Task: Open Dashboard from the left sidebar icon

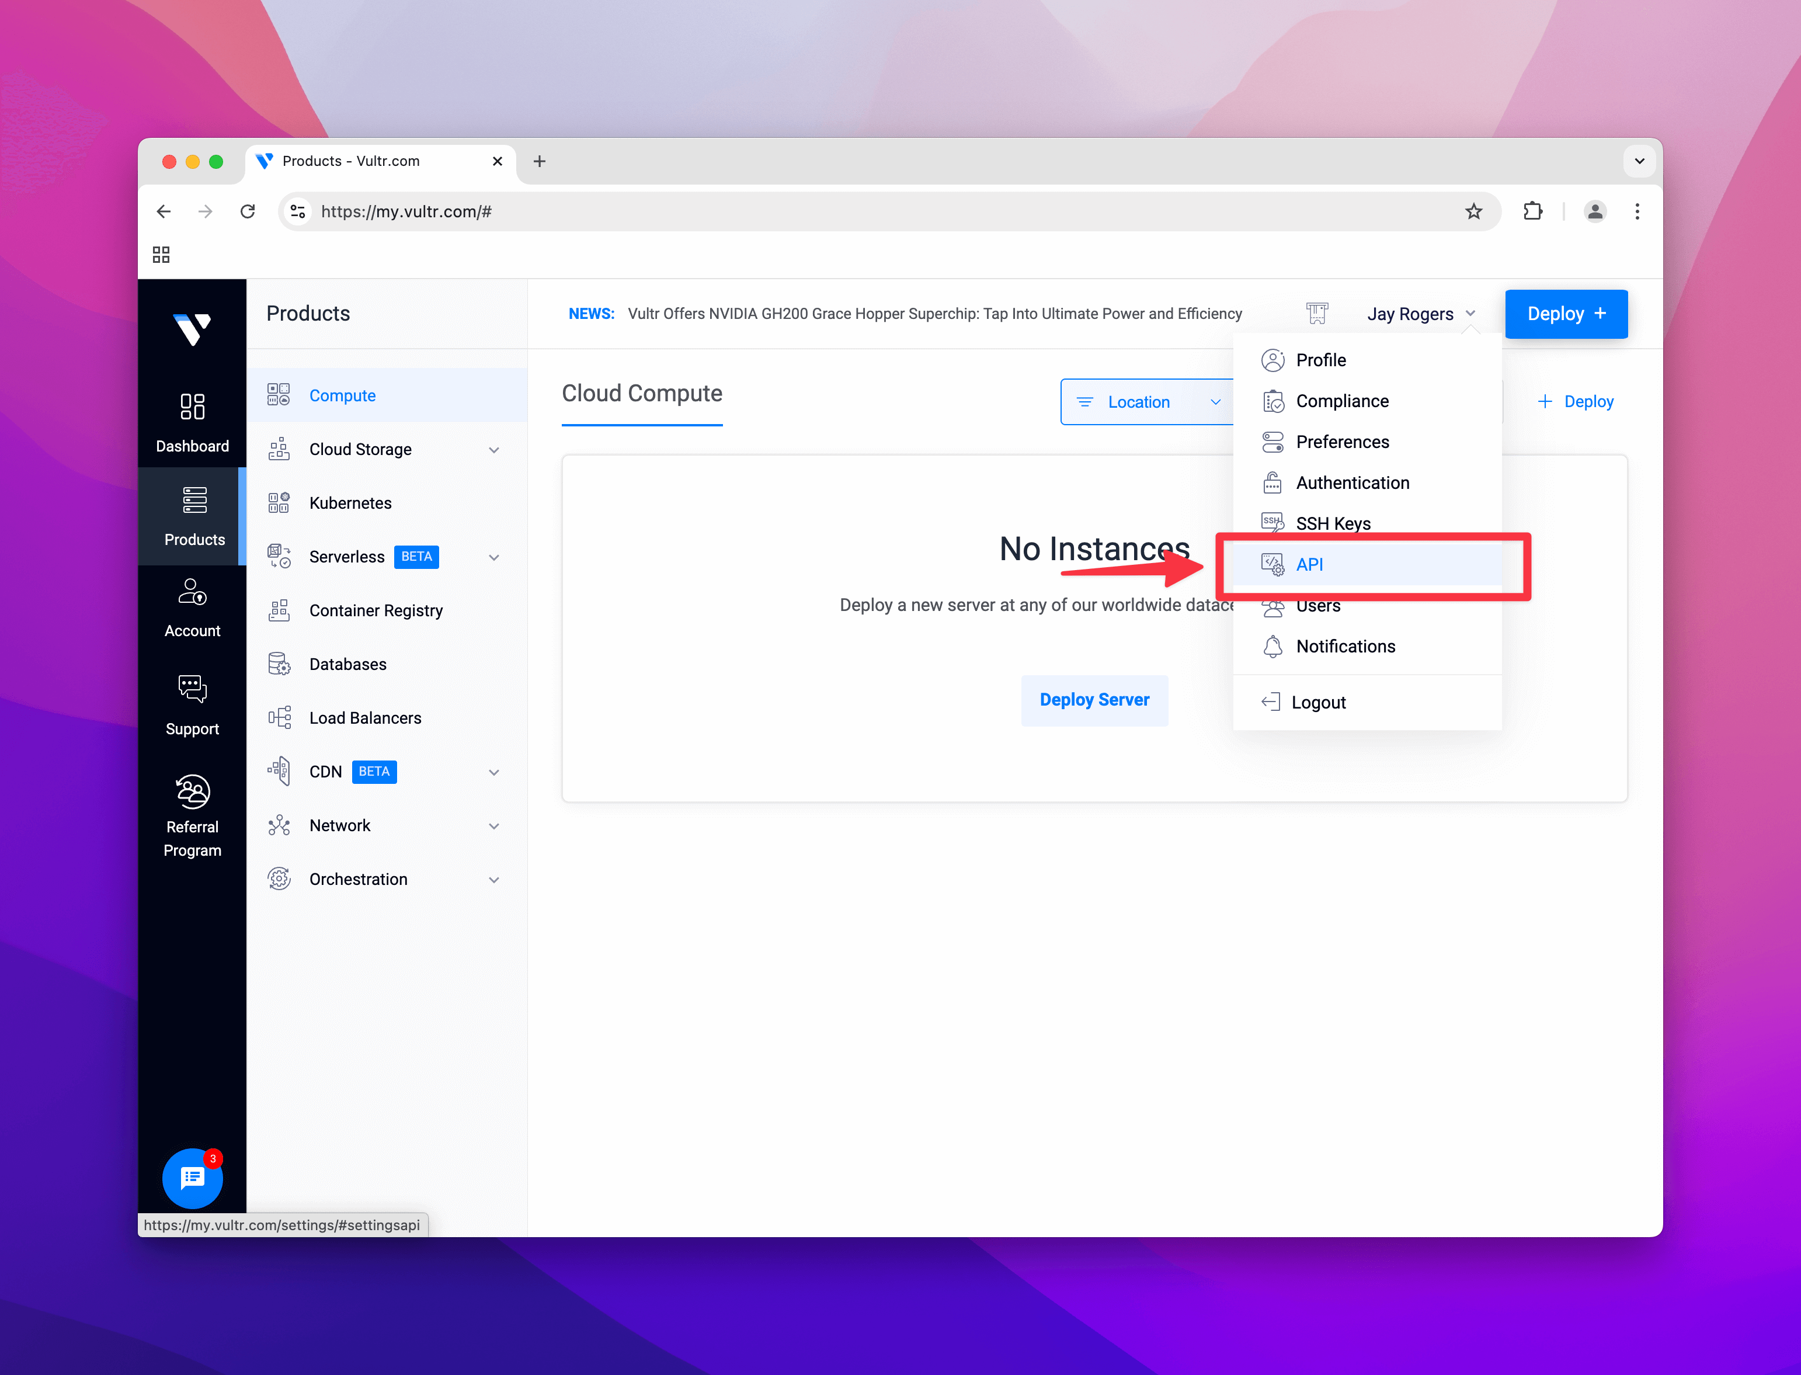Action: (x=192, y=407)
